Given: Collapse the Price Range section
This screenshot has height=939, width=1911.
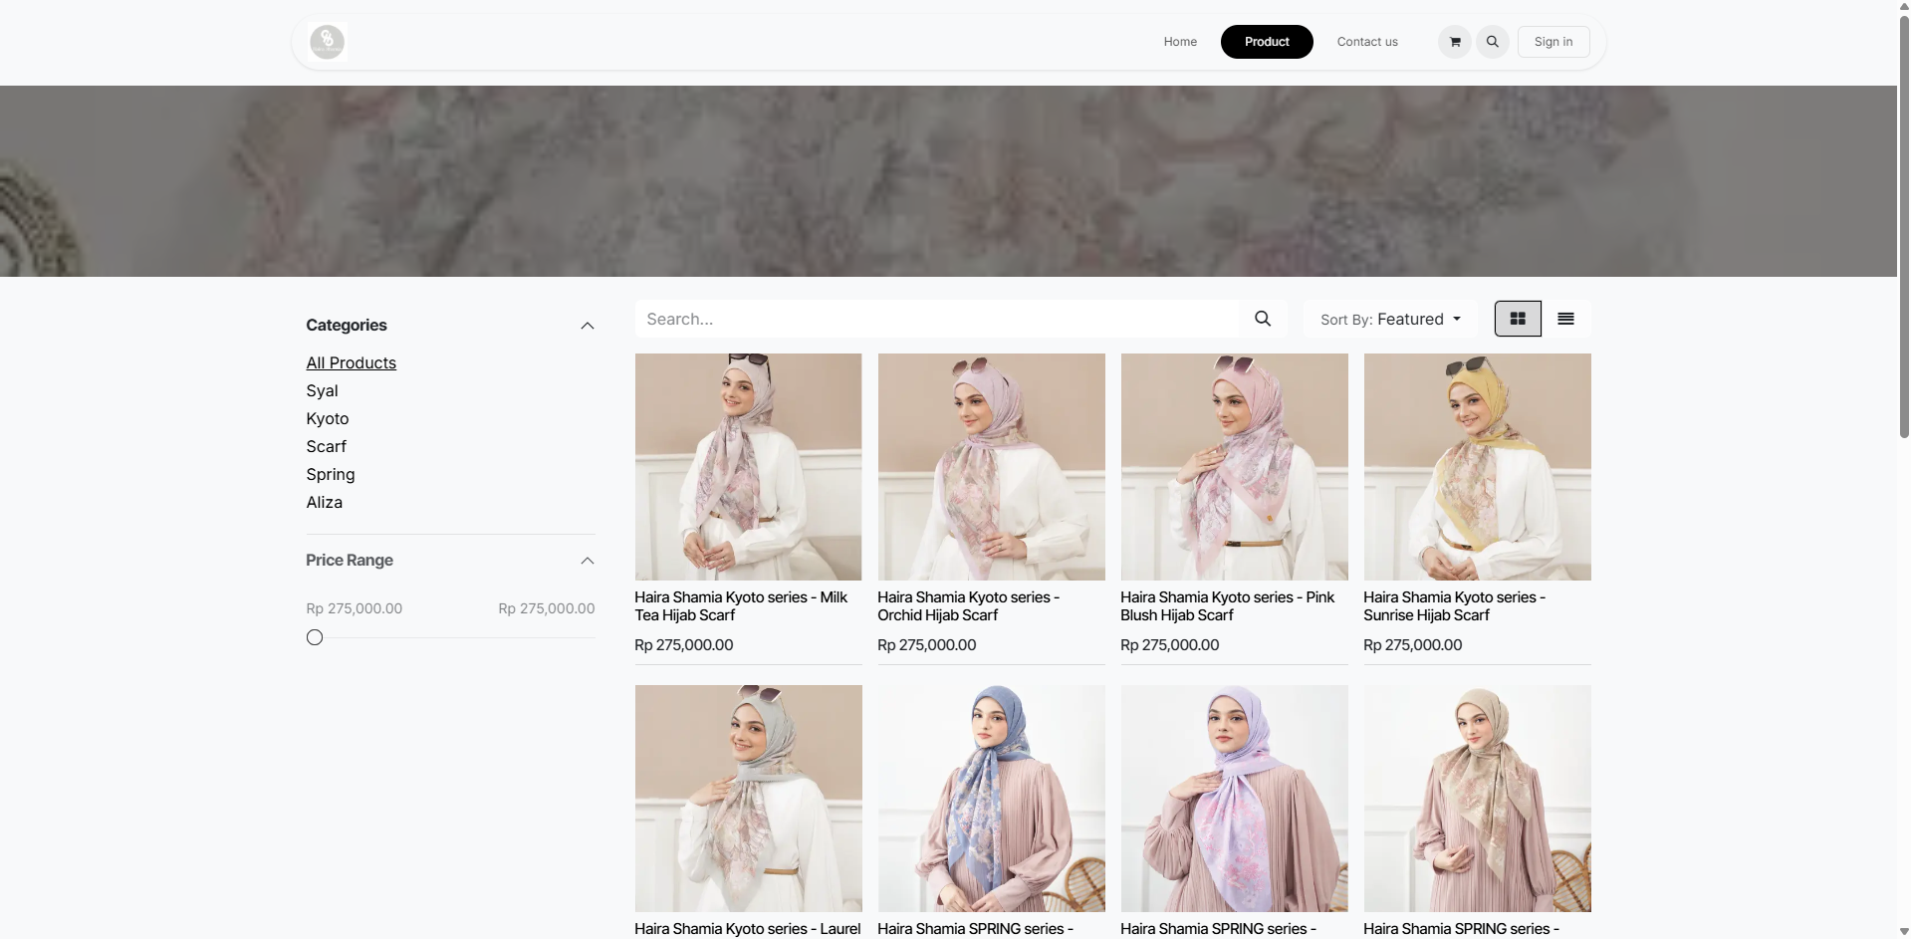Looking at the screenshot, I should click(x=588, y=561).
